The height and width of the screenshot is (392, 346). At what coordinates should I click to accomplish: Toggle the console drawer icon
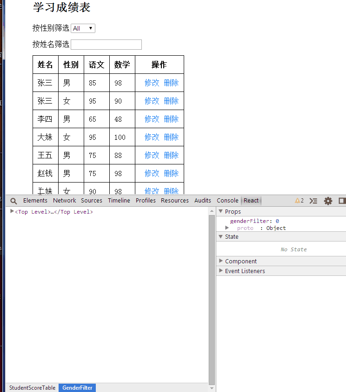313,201
